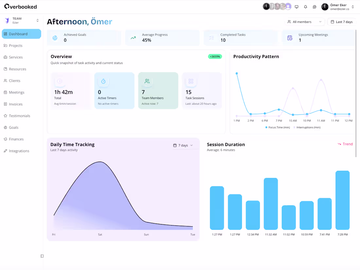Click the stopwatch icon on Active Timers card
The image size is (360, 270).
tap(103, 81)
